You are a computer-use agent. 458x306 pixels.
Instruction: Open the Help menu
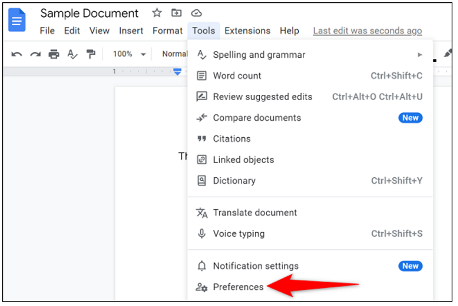click(289, 31)
